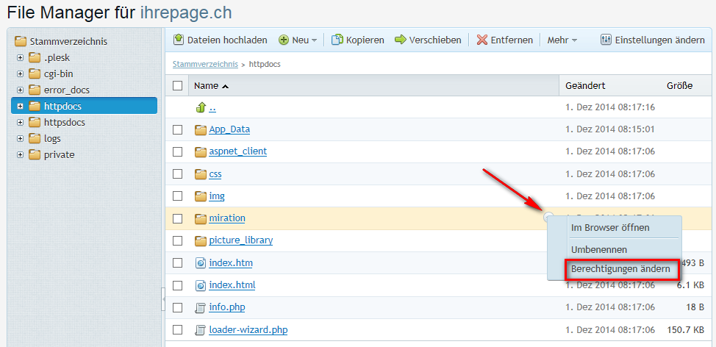The image size is (716, 347).
Task: Click the green Neu plus icon
Action: click(284, 40)
